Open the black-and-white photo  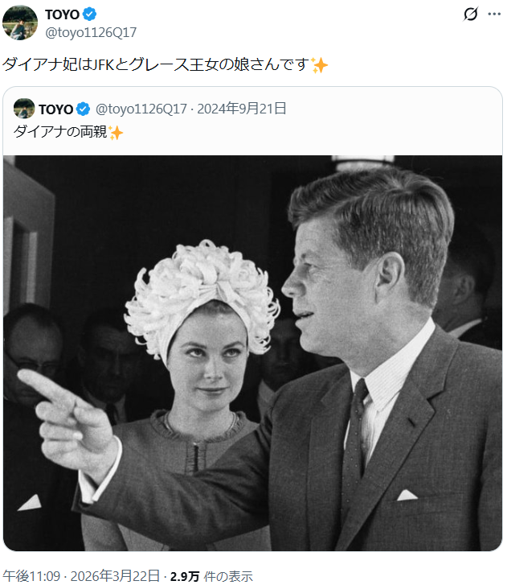(x=252, y=353)
